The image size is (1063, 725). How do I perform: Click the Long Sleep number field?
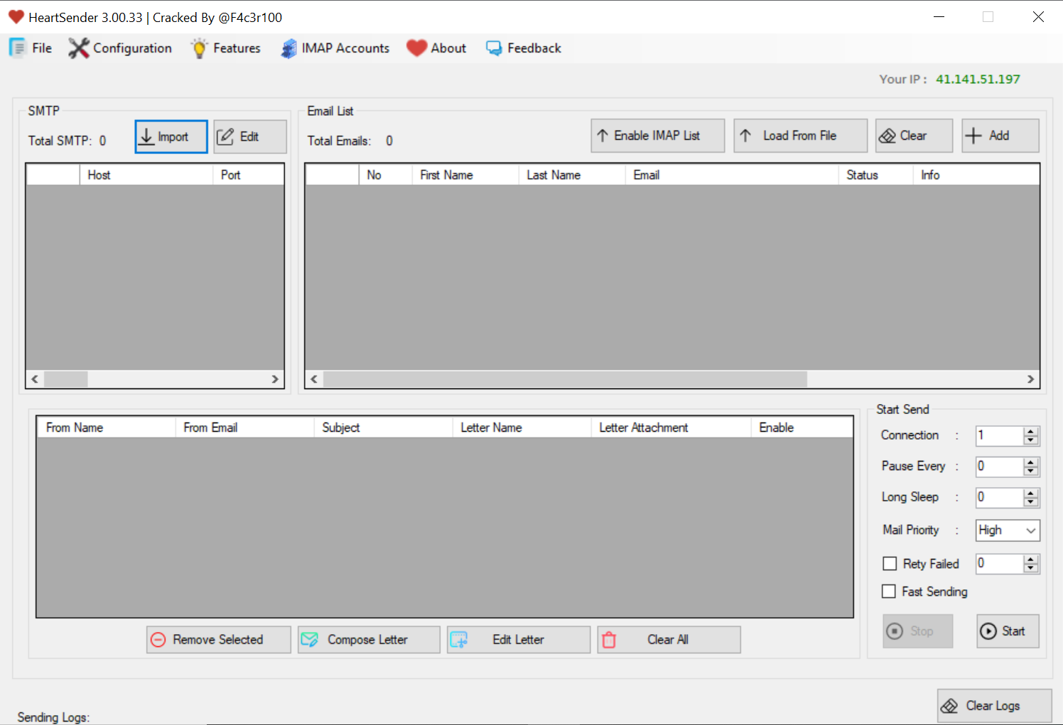coord(998,498)
